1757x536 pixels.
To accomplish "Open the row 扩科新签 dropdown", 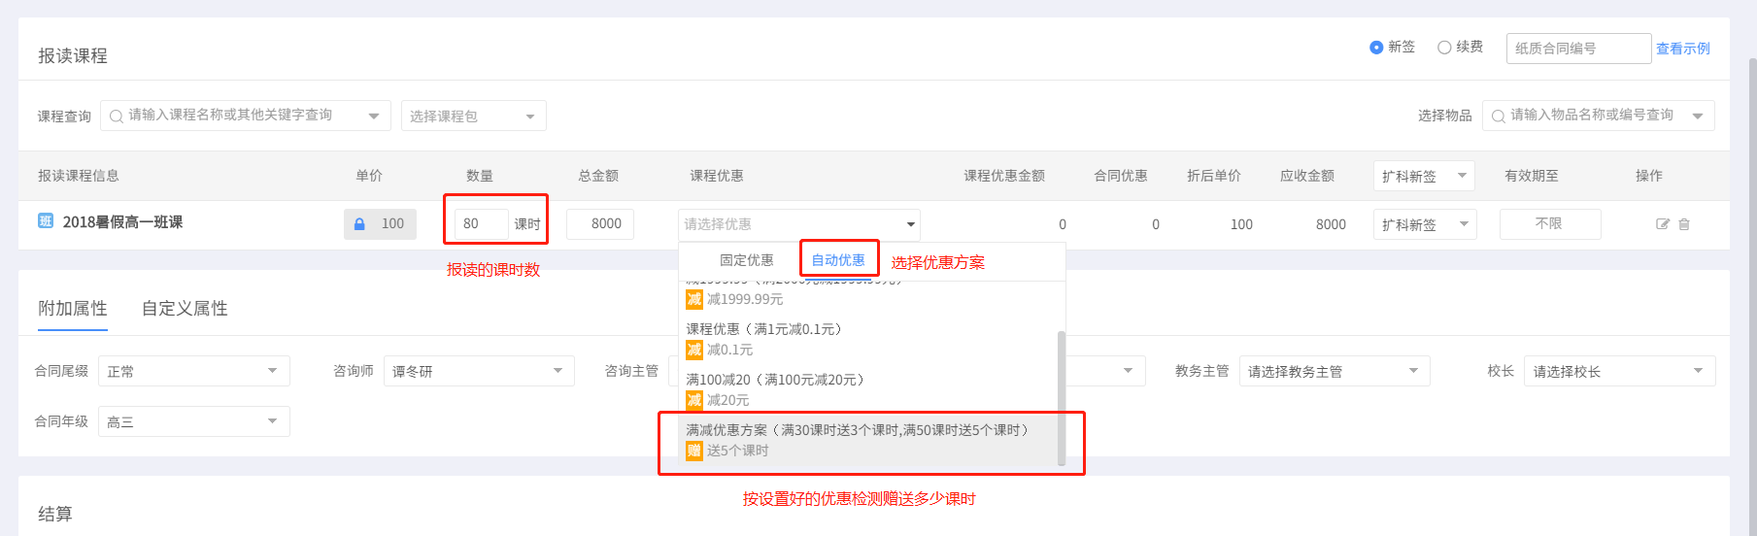I will tap(1425, 224).
